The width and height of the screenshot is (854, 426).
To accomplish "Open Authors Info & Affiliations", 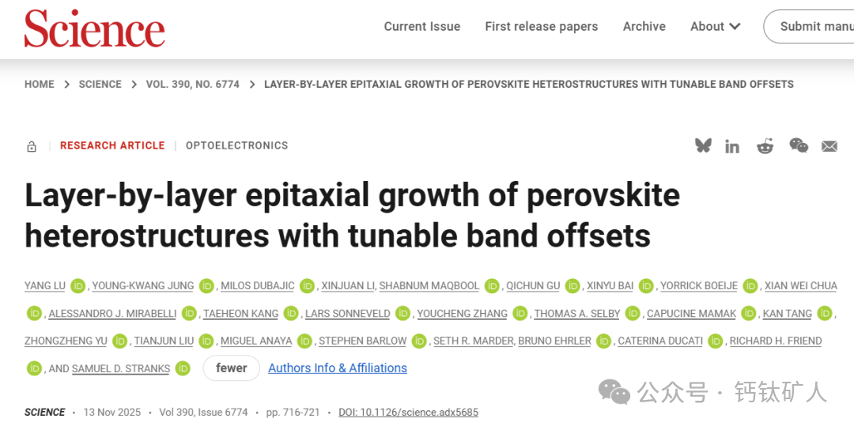I will point(338,368).
